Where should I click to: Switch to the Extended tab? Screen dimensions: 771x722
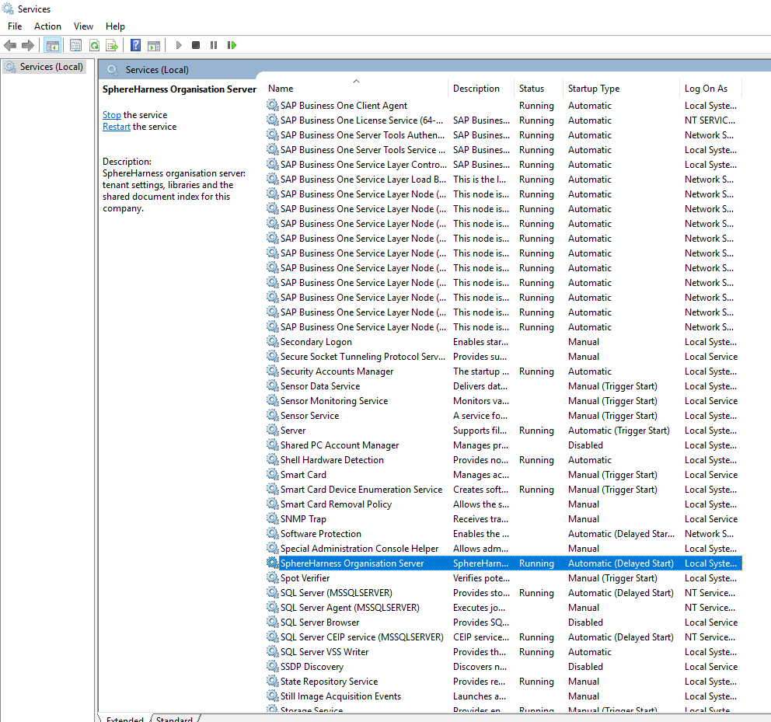(125, 719)
